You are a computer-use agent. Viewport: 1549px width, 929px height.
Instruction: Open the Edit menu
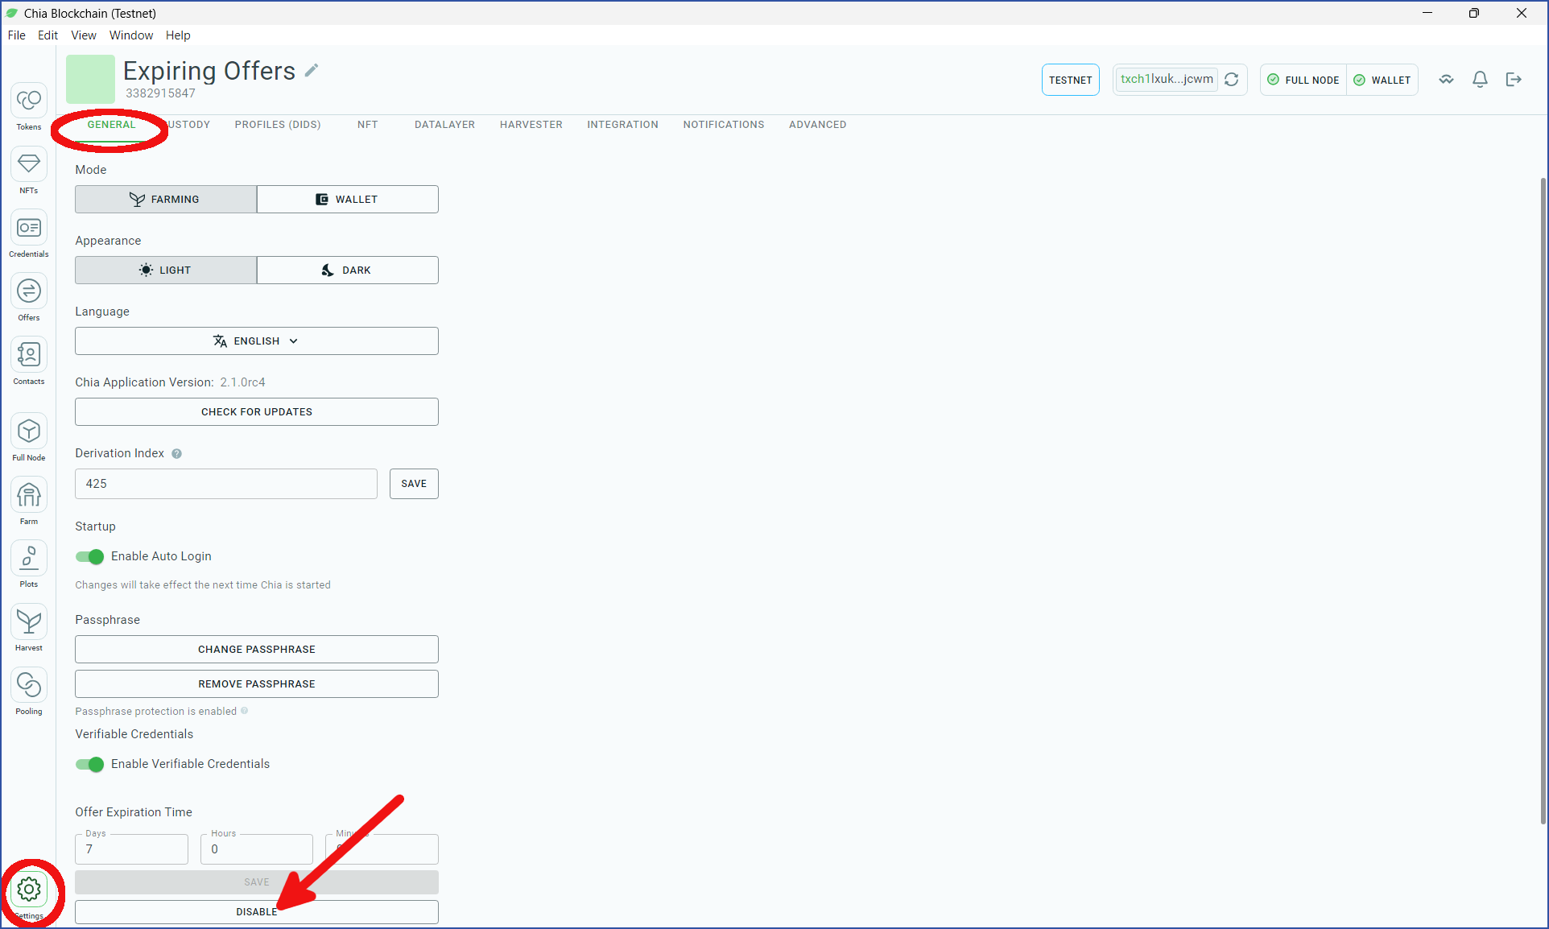pyautogui.click(x=48, y=35)
